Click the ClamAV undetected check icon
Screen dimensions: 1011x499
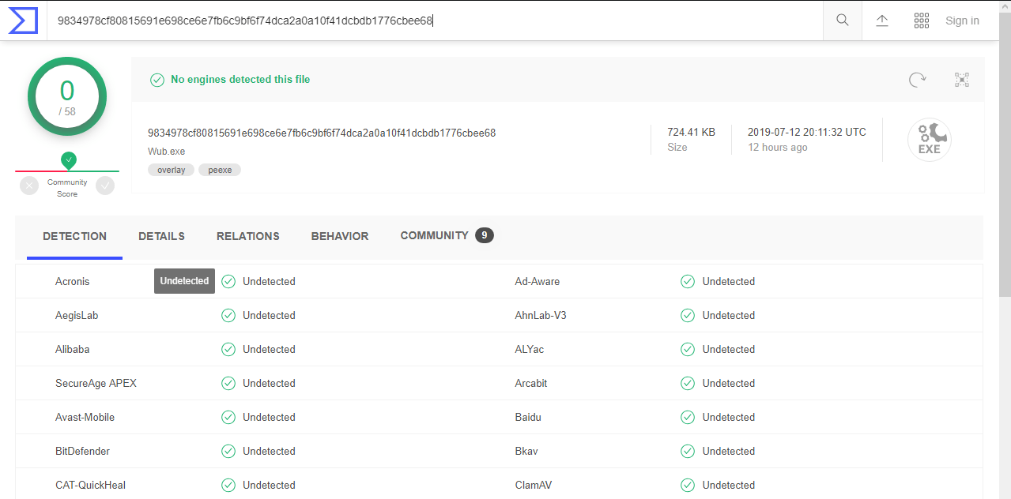point(688,485)
